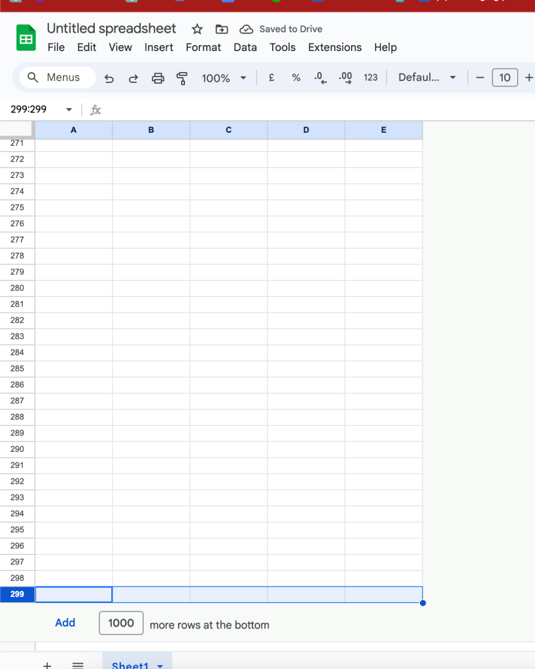This screenshot has height=669, width=535.
Task: Format as currency with pound icon
Action: click(x=271, y=78)
